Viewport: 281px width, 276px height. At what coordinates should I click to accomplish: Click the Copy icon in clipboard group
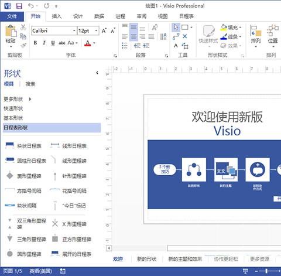coord(23,36)
